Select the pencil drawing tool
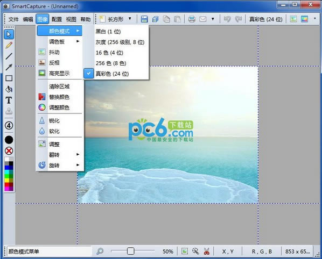This screenshot has height=259, width=322. click(x=9, y=45)
